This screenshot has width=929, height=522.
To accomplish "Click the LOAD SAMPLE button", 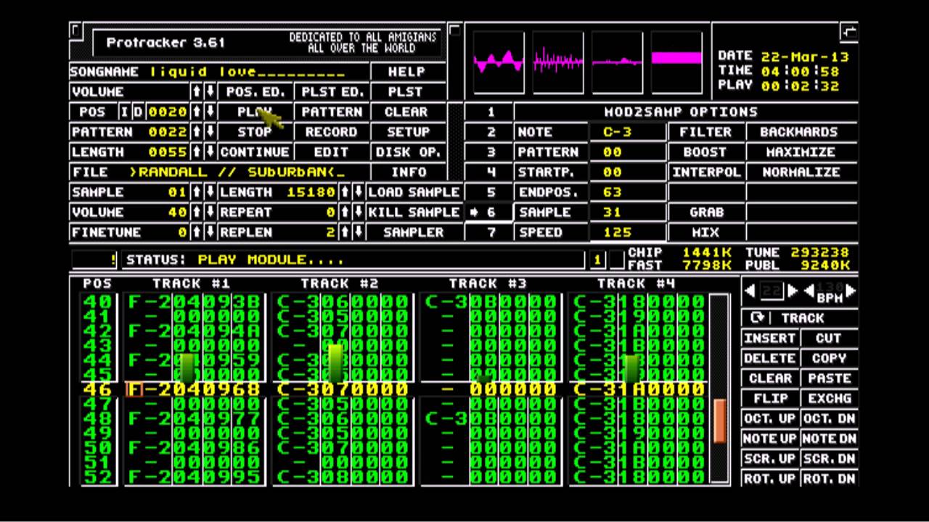I will tap(414, 192).
